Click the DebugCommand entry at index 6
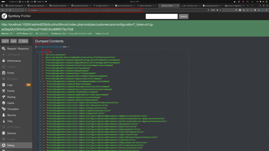 (67, 71)
